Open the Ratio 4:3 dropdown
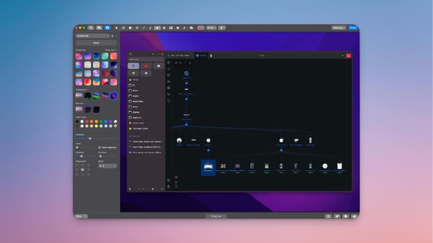 coord(108,166)
